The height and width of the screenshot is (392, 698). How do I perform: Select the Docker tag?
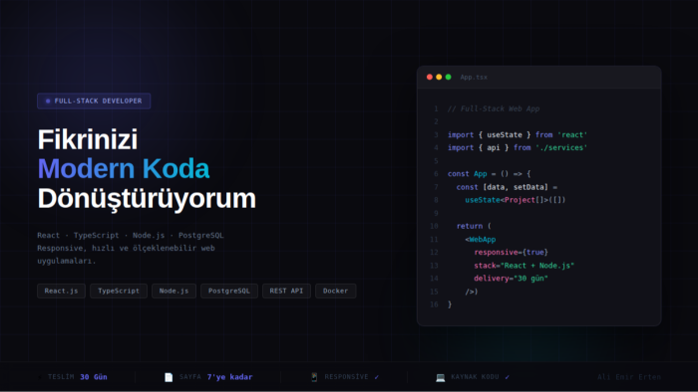click(336, 291)
